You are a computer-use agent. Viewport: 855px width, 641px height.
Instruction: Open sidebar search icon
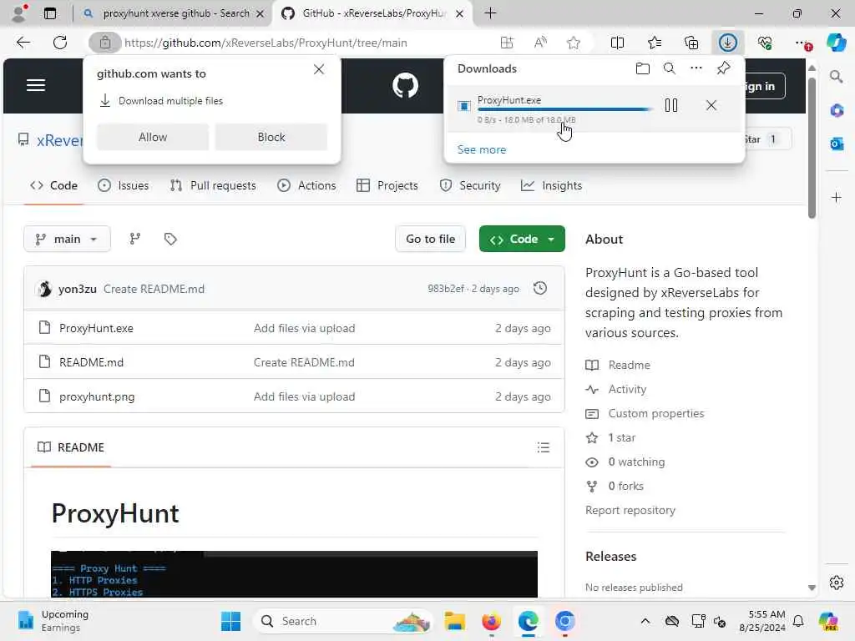coord(836,76)
